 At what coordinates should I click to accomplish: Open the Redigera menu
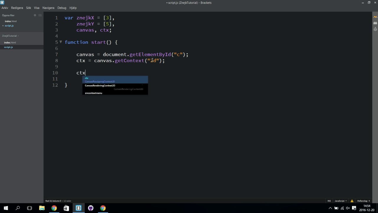[x=17, y=8]
